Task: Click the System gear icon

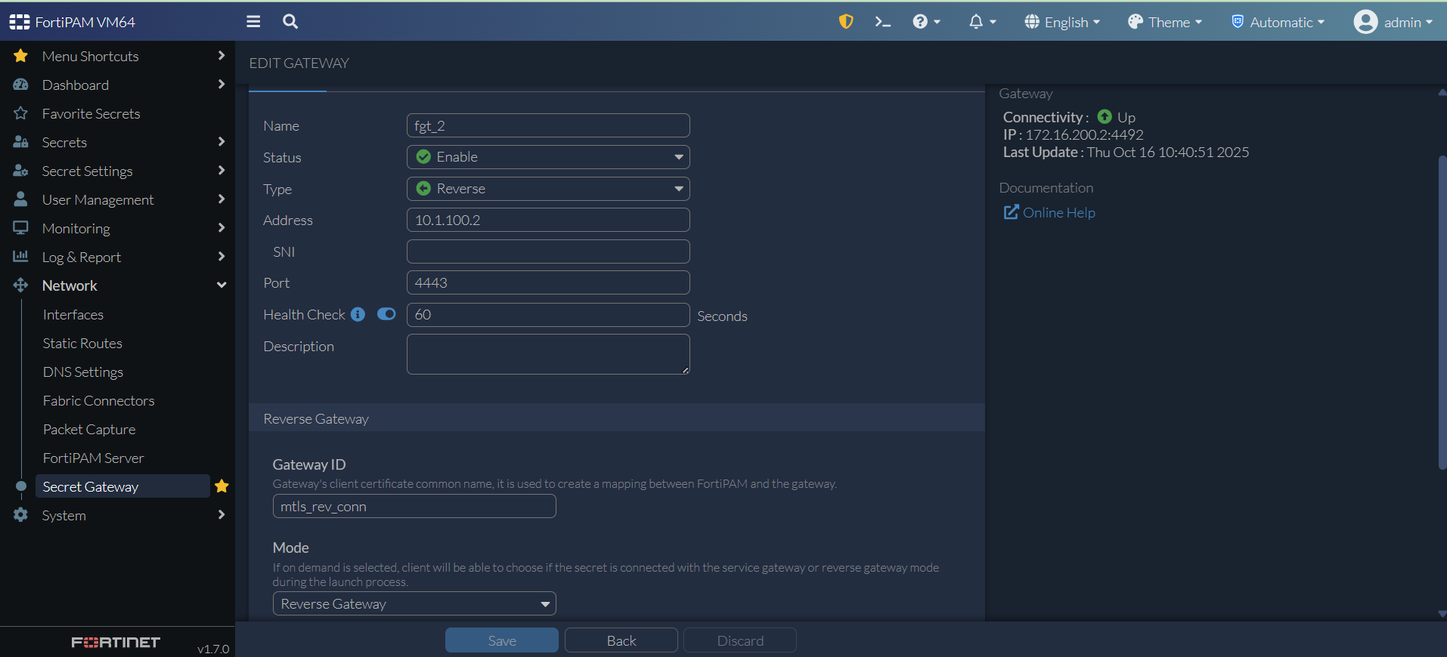Action: [20, 515]
